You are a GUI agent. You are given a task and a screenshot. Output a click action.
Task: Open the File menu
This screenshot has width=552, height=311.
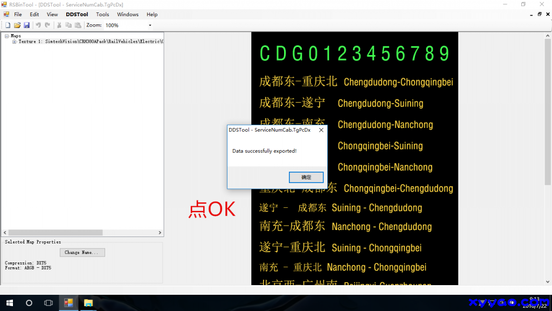click(18, 15)
